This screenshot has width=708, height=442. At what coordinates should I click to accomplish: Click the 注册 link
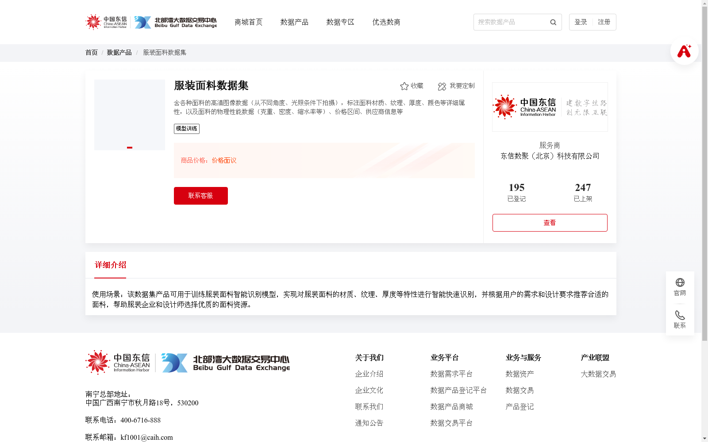tap(604, 22)
